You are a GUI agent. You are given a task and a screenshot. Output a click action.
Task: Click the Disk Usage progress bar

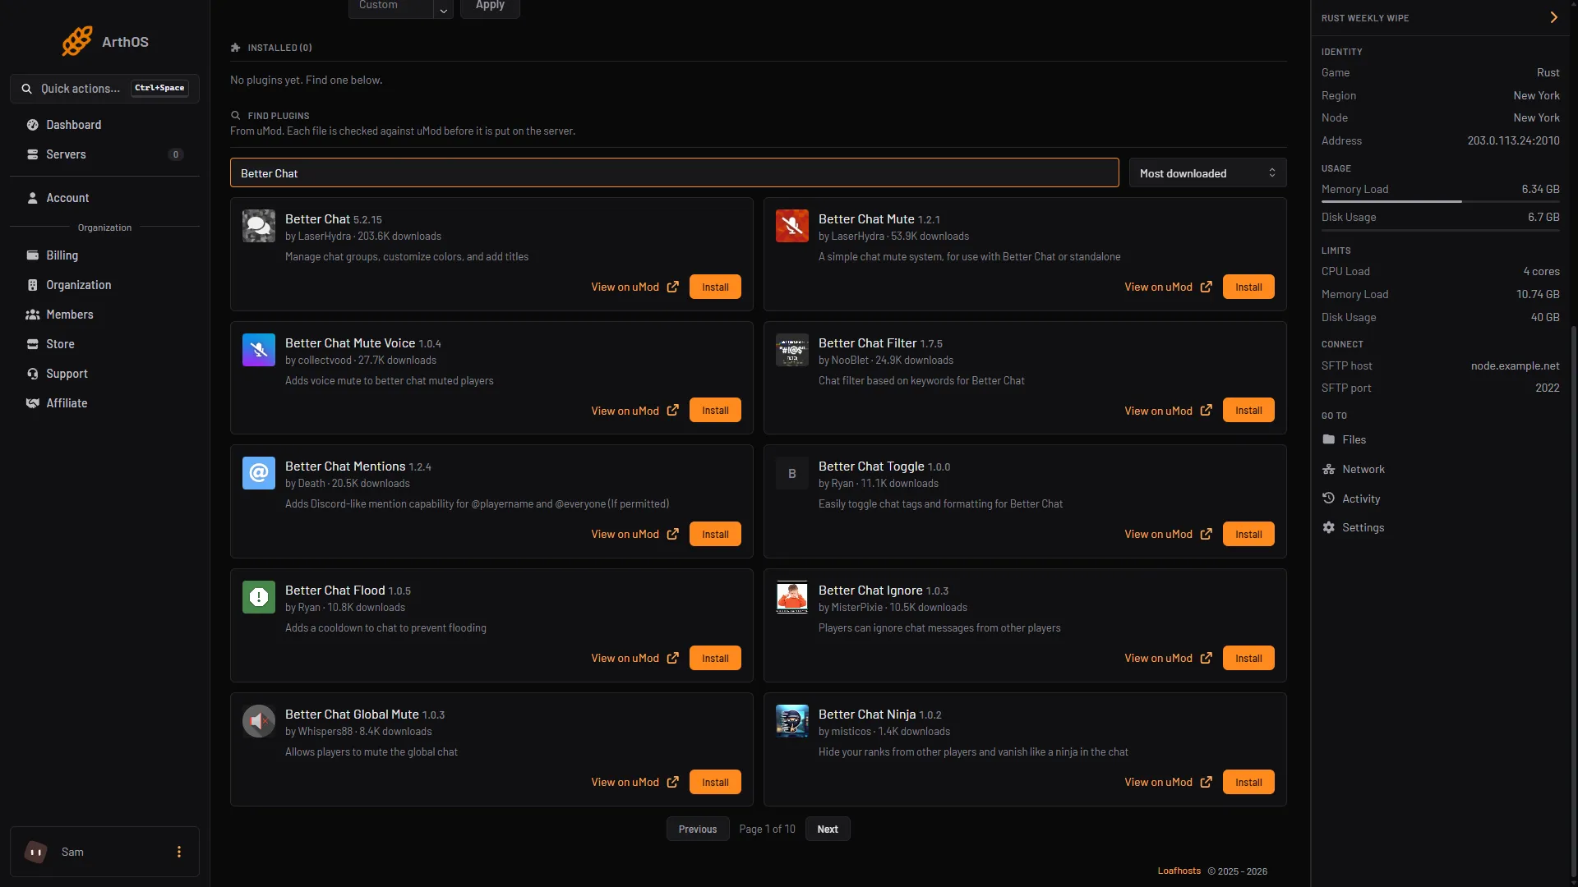[1440, 230]
